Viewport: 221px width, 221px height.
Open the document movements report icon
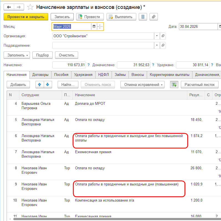(x=143, y=17)
